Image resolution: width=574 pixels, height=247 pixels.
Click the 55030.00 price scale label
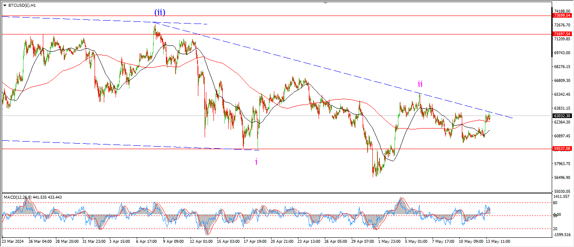click(562, 191)
